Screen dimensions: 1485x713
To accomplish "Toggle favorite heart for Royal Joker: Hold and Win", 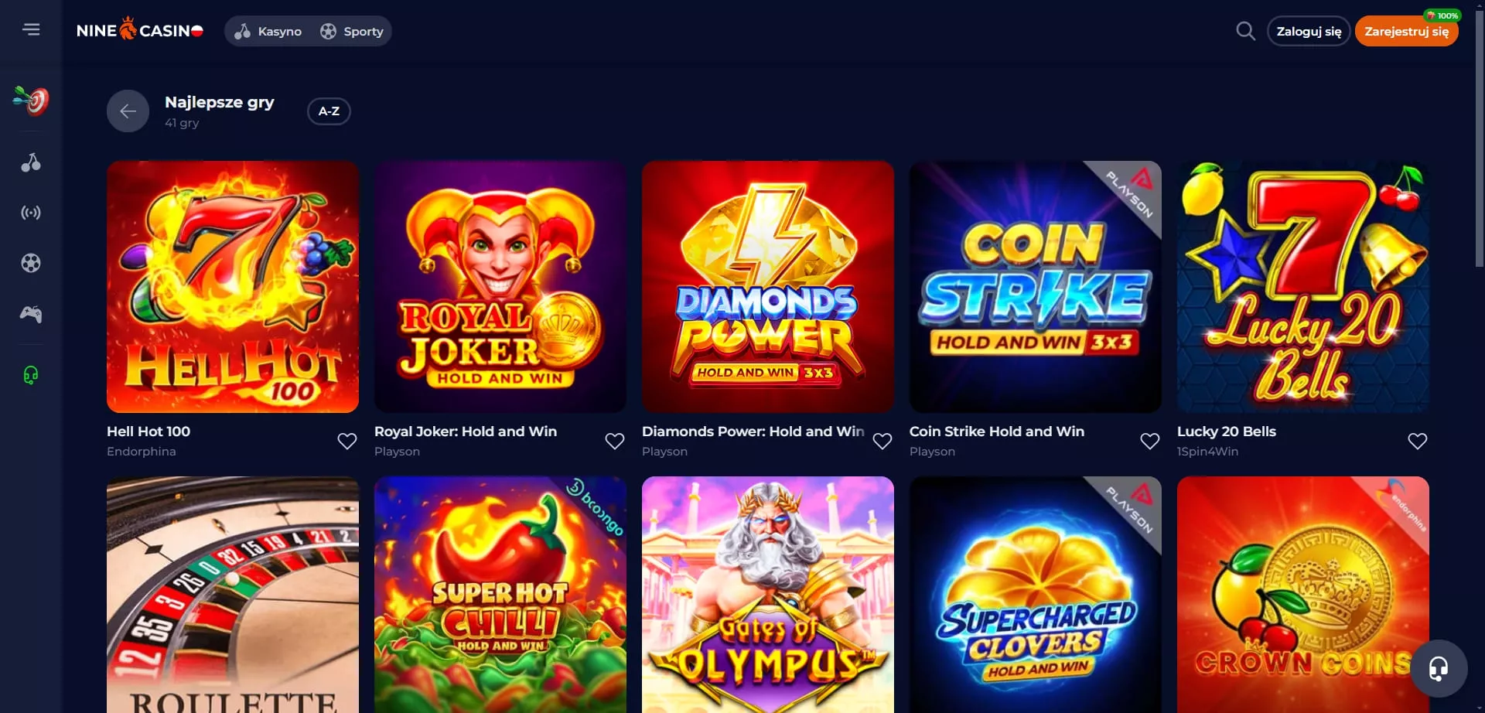I will pos(615,441).
